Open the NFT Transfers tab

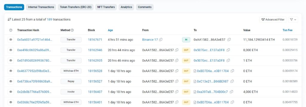tap(106, 7)
